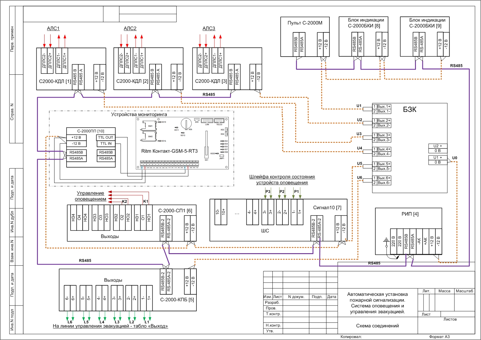Image resolution: width=481 pixels, height=340 pixels.
Task: Click the АЛС3 heading
Action: pyautogui.click(x=209, y=28)
